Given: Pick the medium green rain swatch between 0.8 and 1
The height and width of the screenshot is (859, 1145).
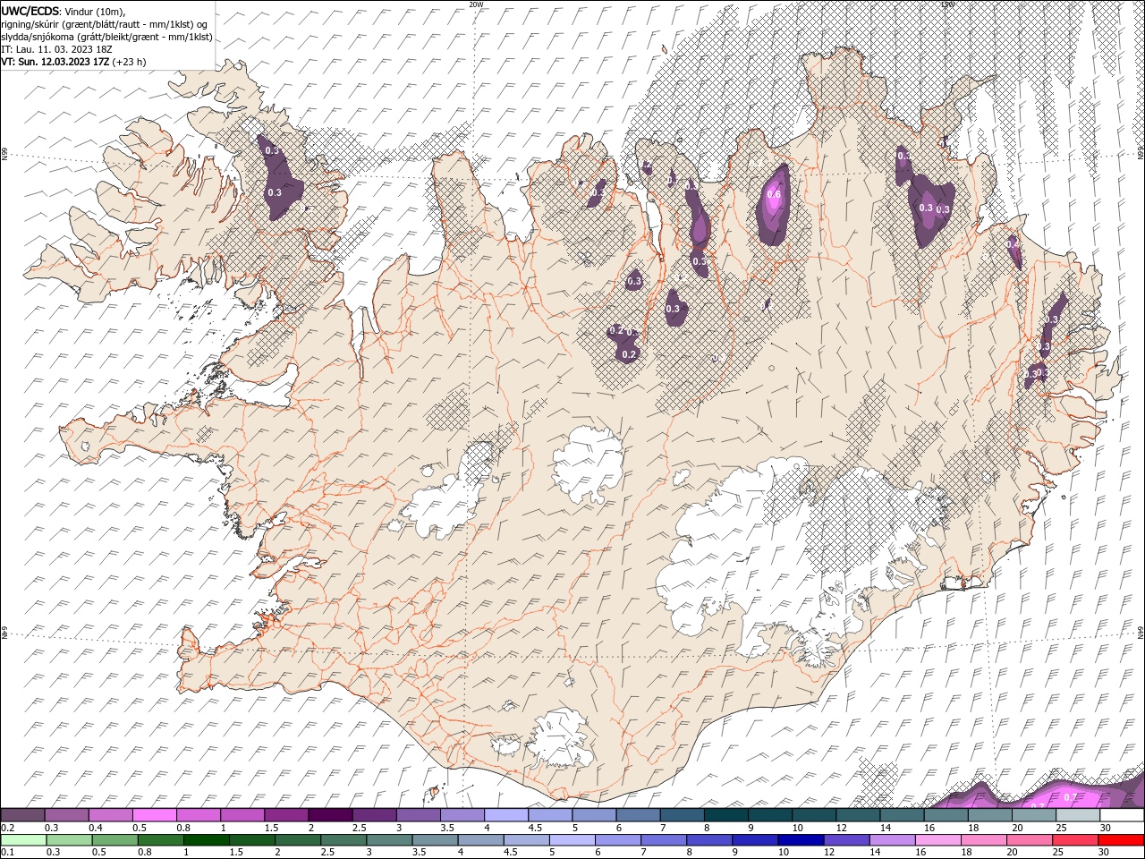Looking at the screenshot, I should coord(160,840).
